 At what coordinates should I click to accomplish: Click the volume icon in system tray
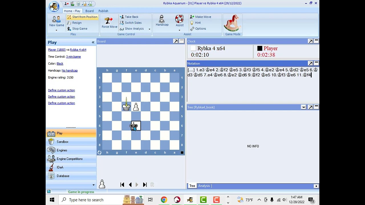coord(285,200)
